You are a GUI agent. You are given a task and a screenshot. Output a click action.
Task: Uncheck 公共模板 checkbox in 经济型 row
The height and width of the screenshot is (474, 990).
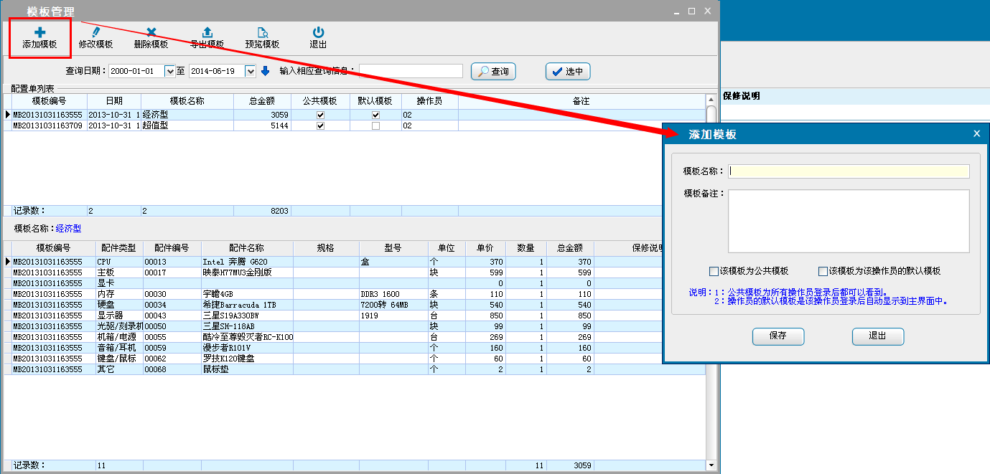point(320,115)
